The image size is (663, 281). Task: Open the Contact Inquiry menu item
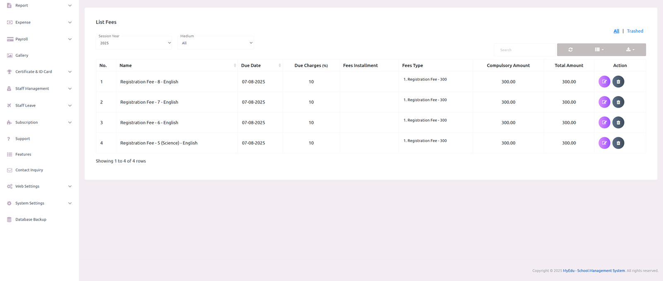pos(29,170)
